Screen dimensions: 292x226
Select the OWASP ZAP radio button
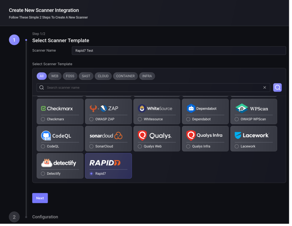92,119
